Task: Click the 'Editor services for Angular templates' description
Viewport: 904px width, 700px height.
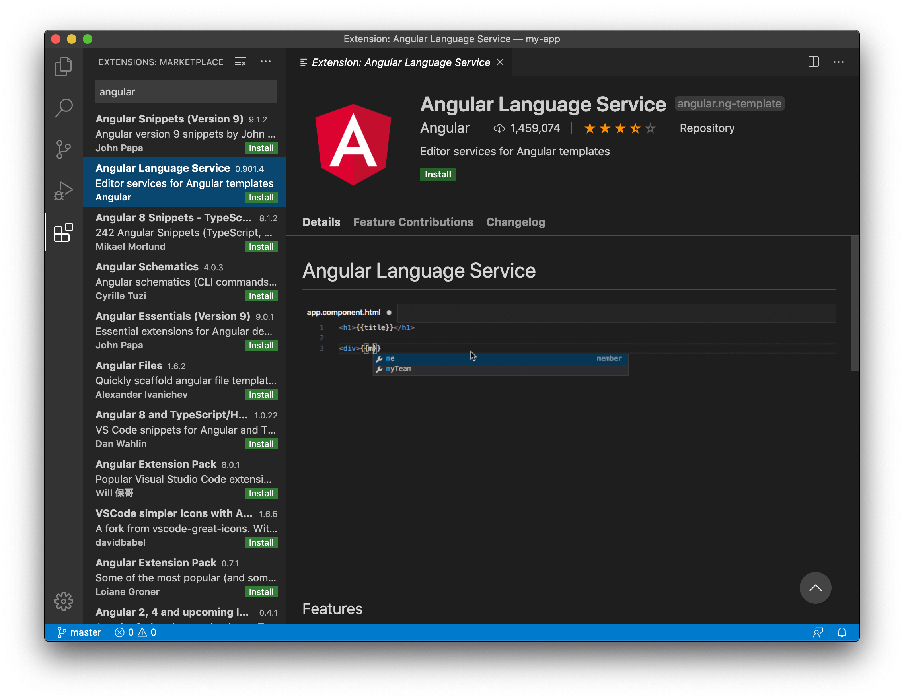Action: click(514, 152)
